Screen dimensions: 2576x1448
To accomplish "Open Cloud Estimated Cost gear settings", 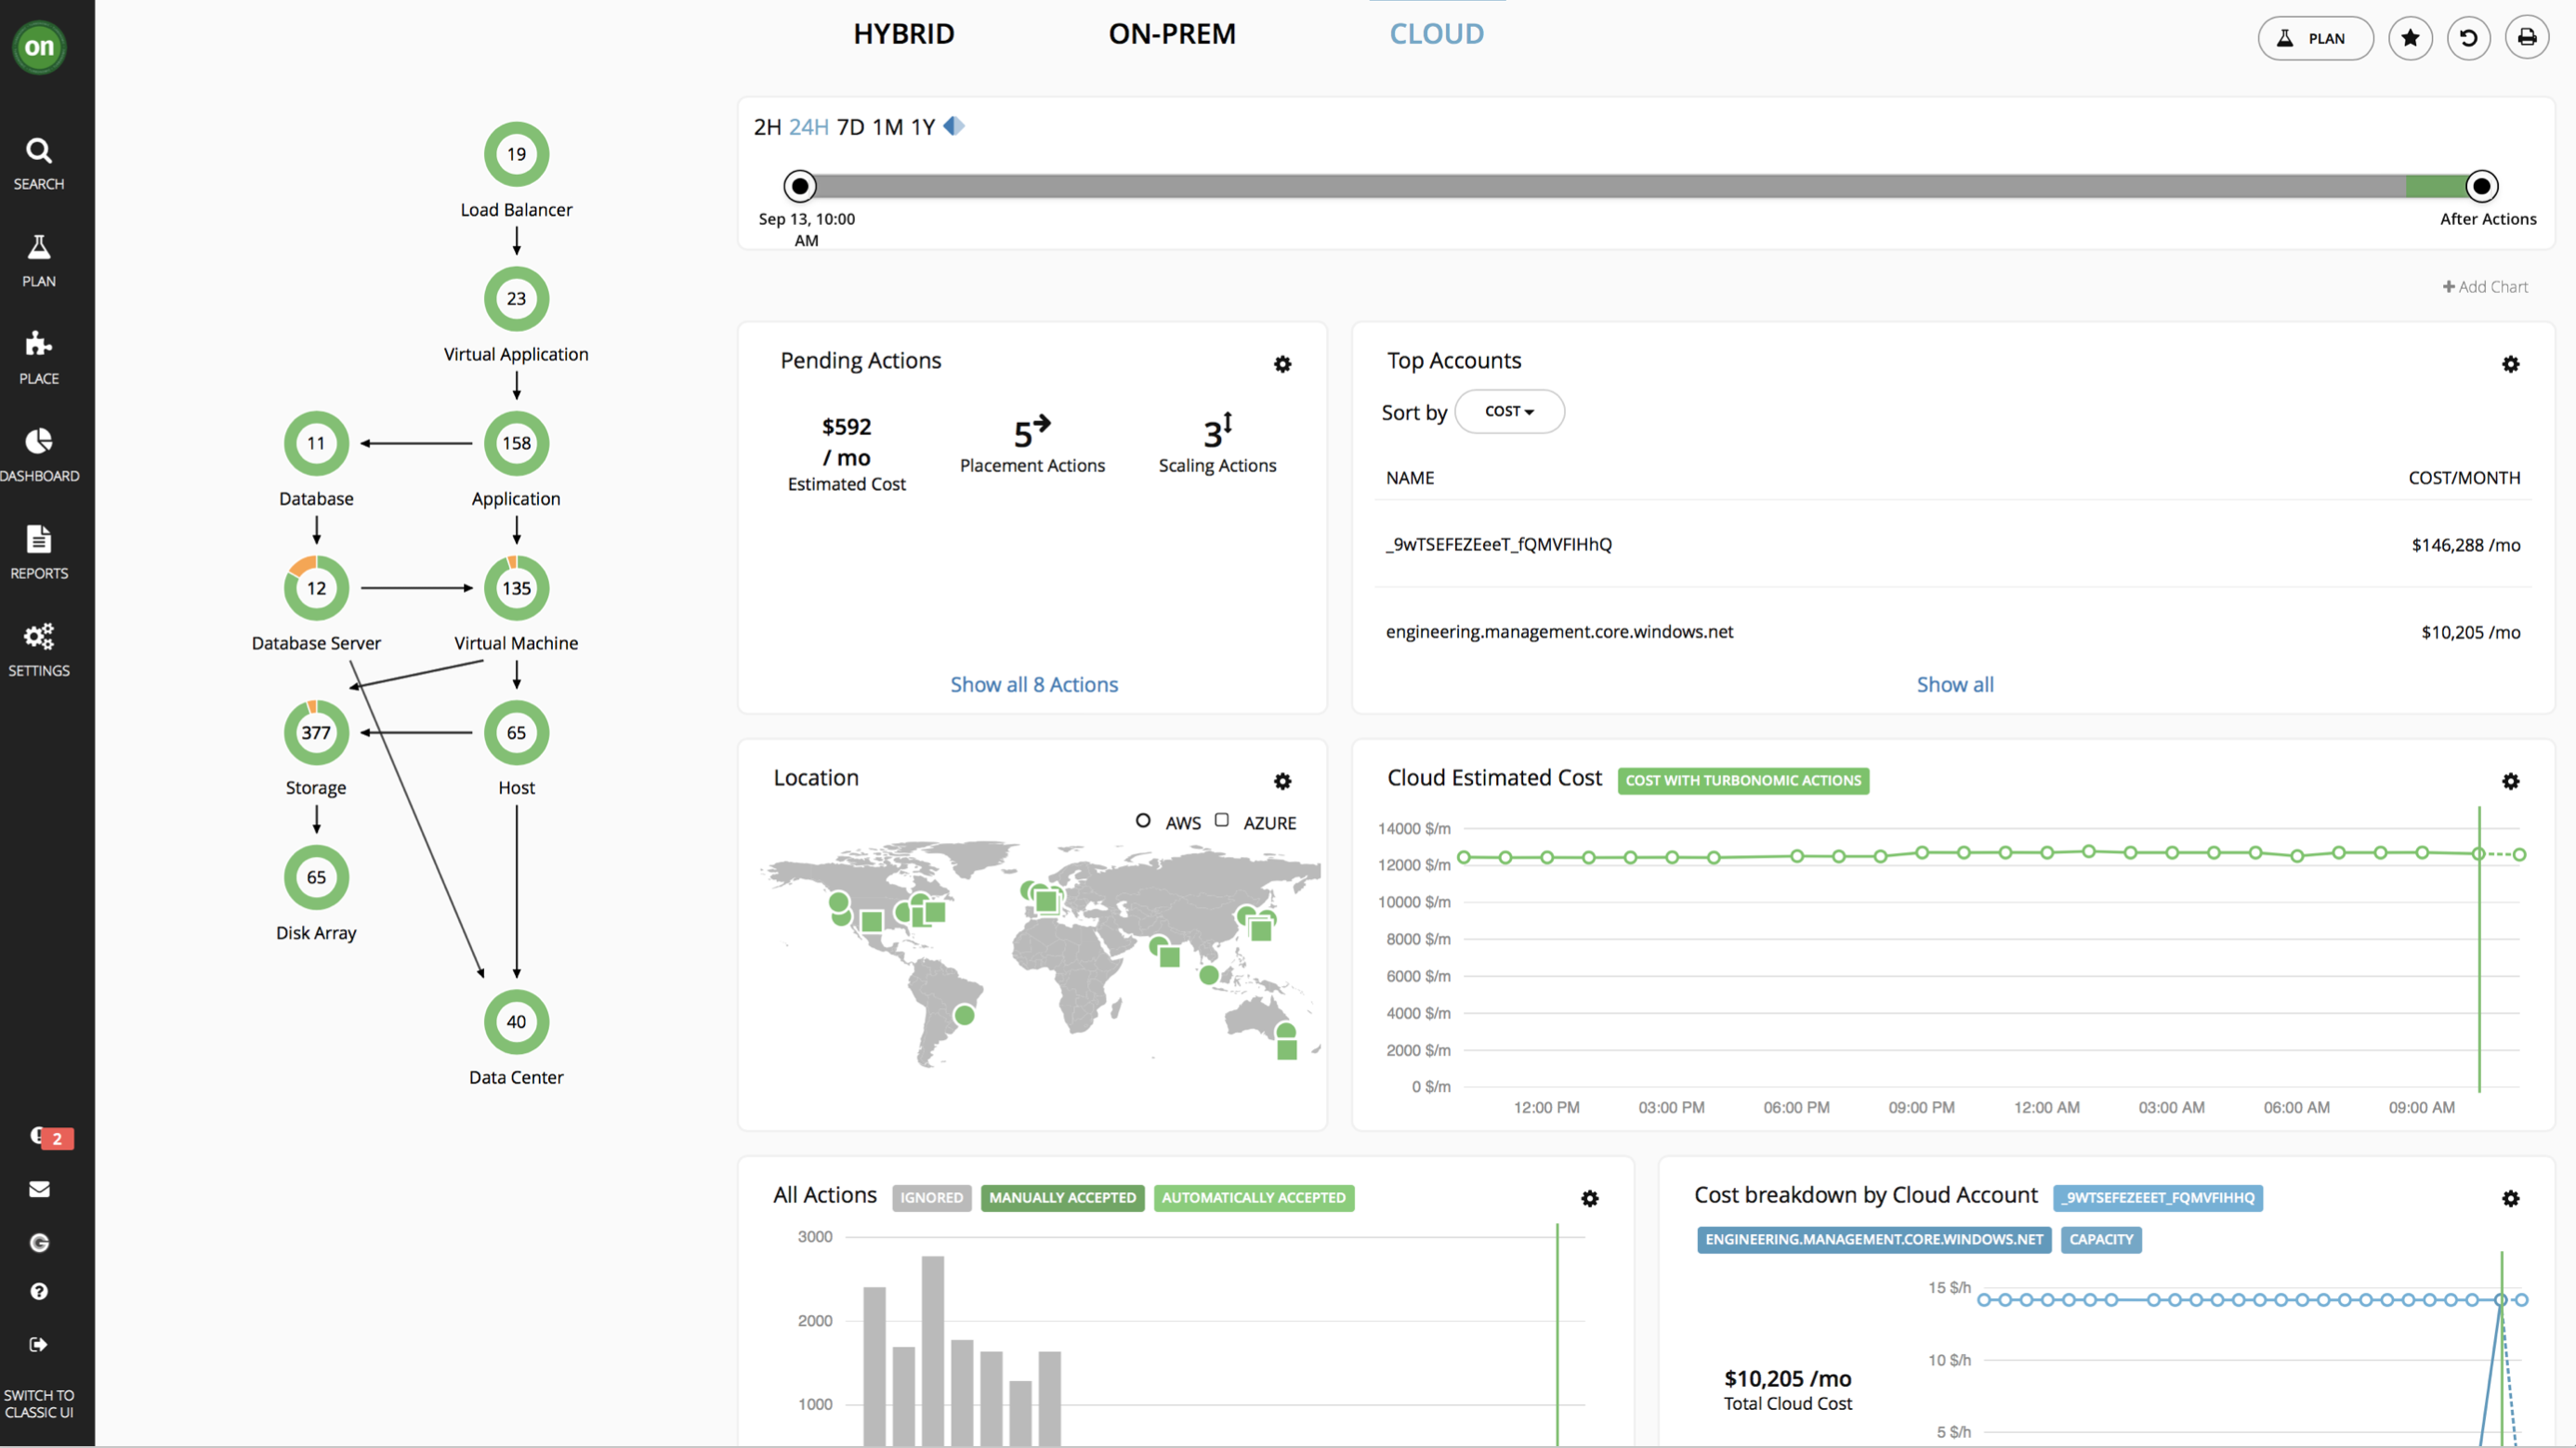I will pos(2510,781).
